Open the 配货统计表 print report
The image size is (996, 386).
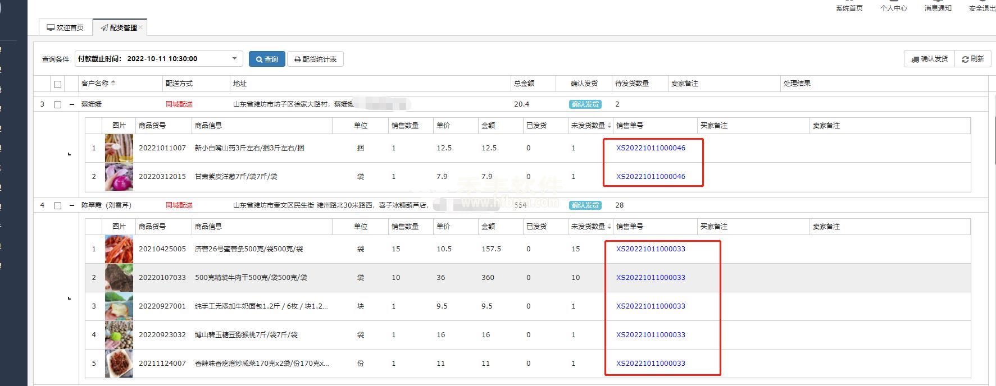click(x=315, y=59)
